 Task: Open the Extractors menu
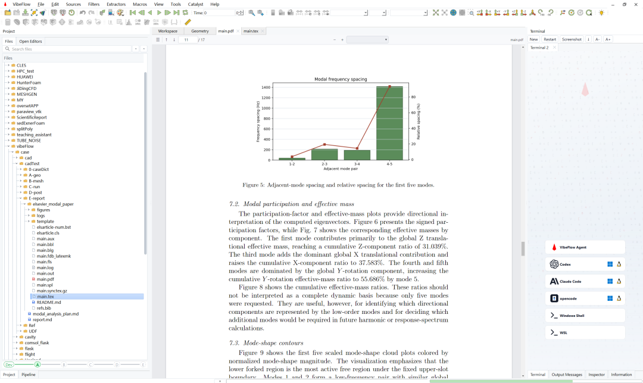click(x=116, y=4)
